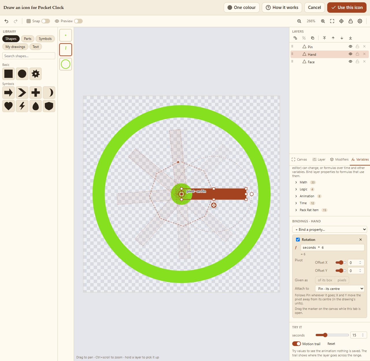Click the Offset Y slider
This screenshot has width=370, height=361.
(x=341, y=271)
